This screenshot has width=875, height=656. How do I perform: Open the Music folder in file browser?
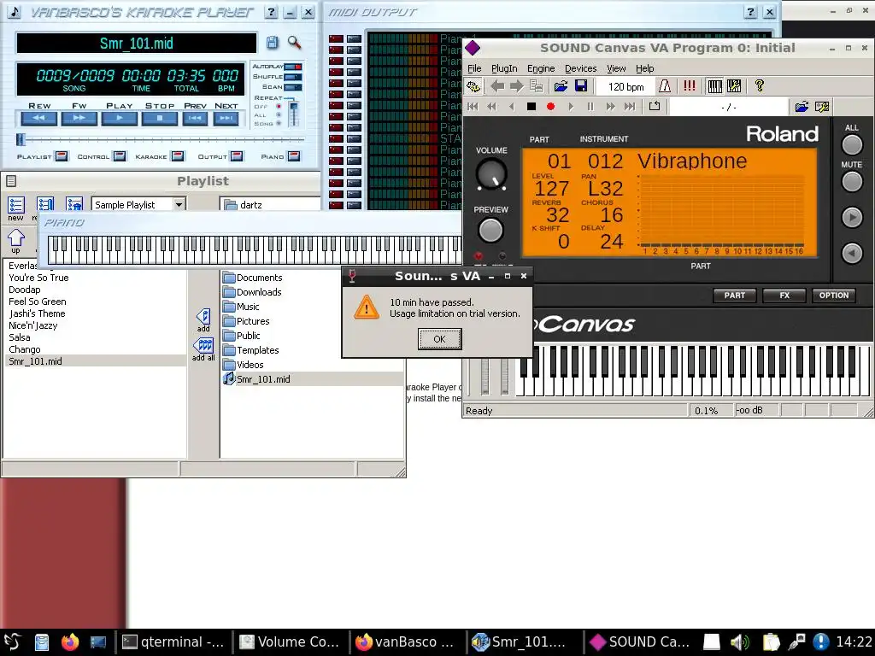(x=241, y=307)
